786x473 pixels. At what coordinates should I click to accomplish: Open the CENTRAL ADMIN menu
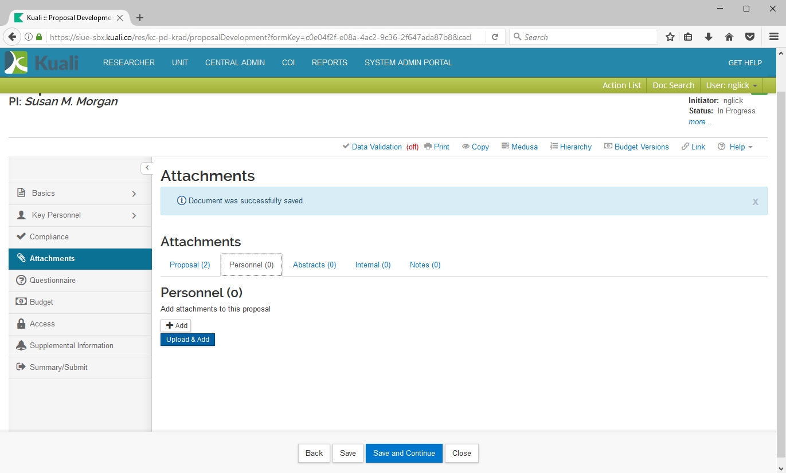point(235,62)
